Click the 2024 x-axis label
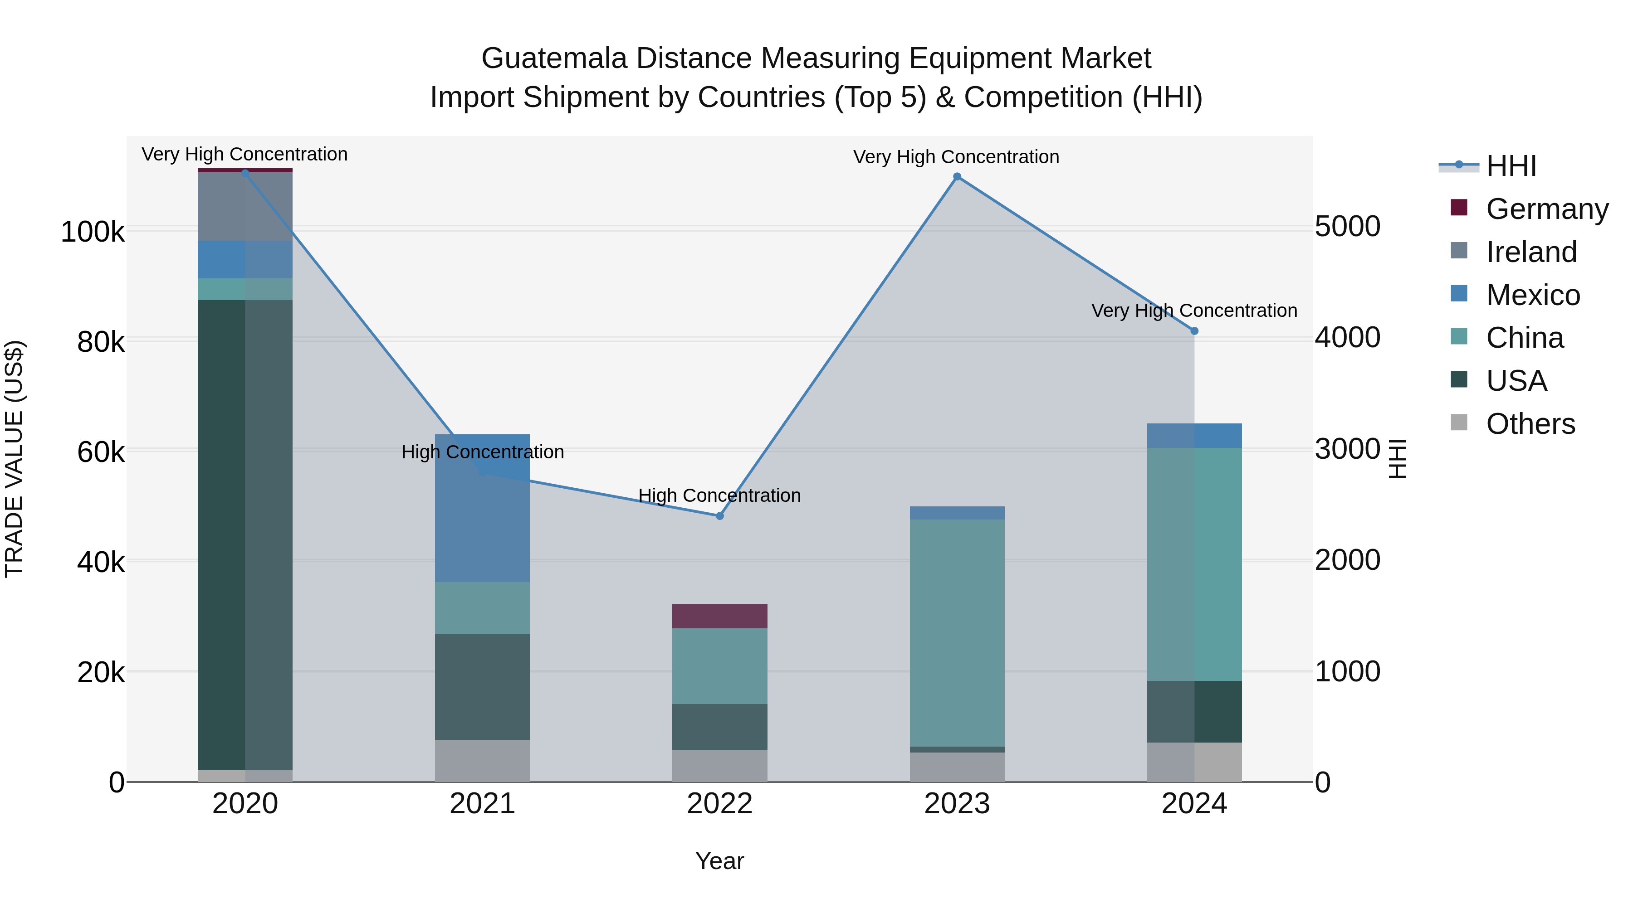The width and height of the screenshot is (1633, 918). tap(1194, 804)
